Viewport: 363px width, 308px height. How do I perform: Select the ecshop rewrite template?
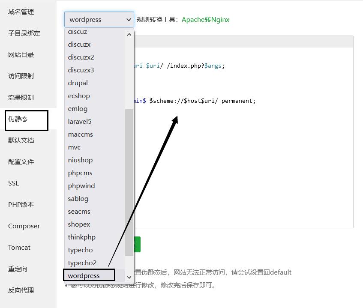(x=95, y=96)
